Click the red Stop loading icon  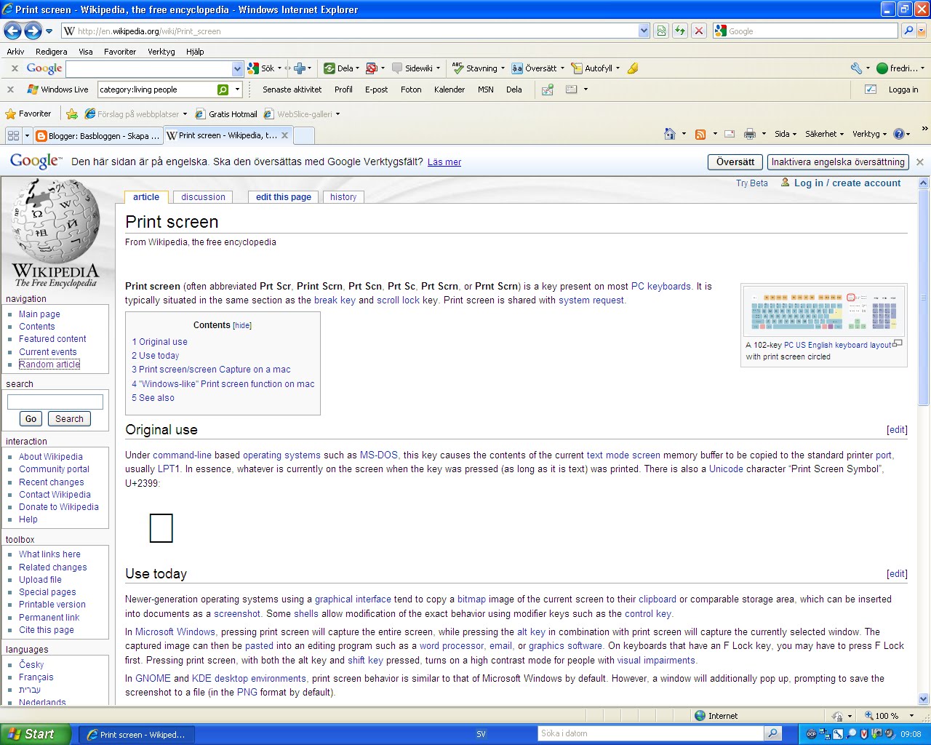(698, 31)
